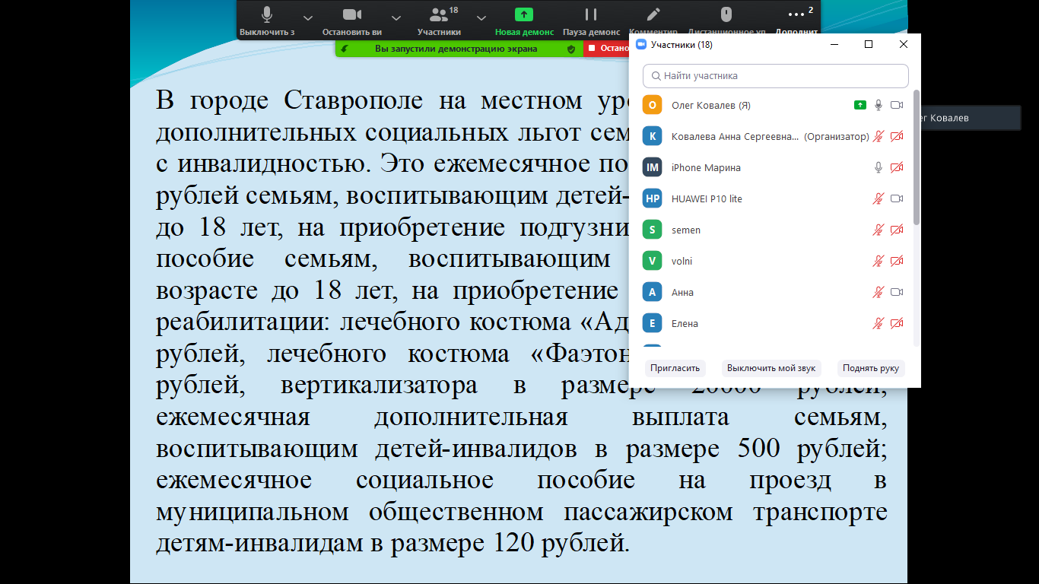Click the microphone mute icon in Zoom toolbar
The width and height of the screenshot is (1039, 584).
click(x=267, y=15)
